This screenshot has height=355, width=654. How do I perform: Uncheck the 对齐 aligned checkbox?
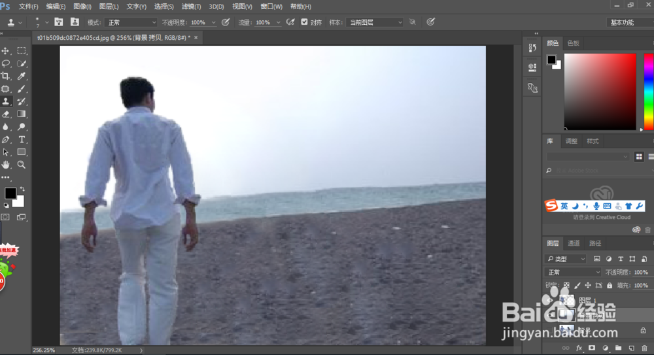pos(305,22)
